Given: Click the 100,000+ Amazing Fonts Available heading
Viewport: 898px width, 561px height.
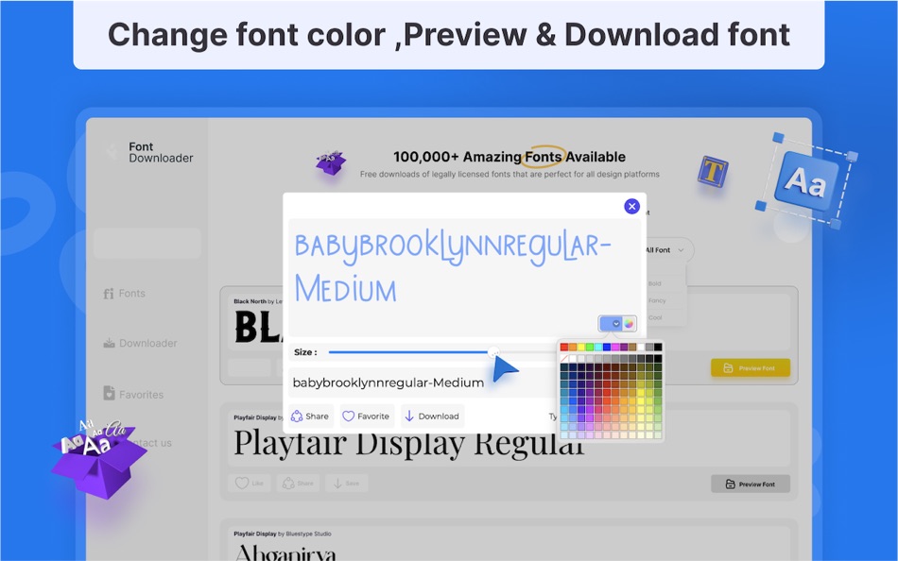Looking at the screenshot, I should tap(509, 156).
